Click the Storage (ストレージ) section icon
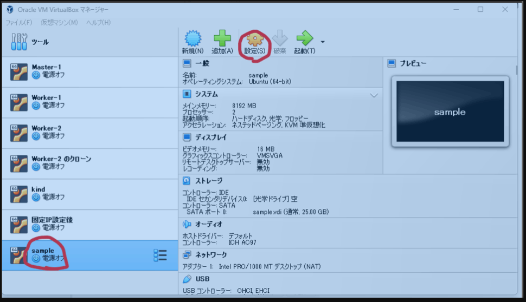The image size is (526, 302). point(187,181)
